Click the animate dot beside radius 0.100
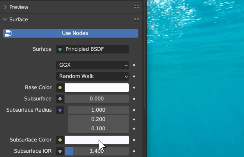 coord(134,129)
